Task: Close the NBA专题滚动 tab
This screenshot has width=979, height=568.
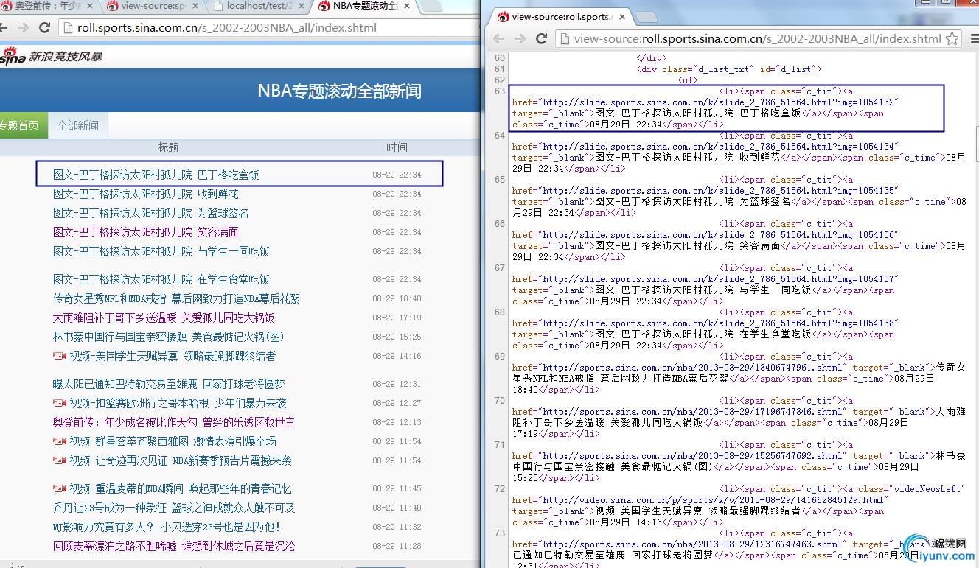Action: [407, 6]
